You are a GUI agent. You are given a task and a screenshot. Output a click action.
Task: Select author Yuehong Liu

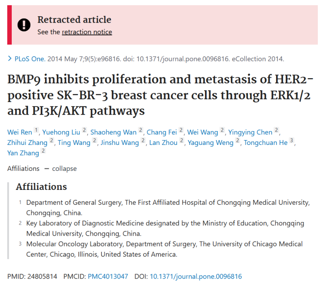pos(61,132)
